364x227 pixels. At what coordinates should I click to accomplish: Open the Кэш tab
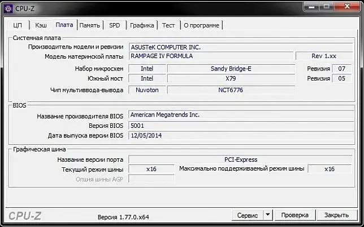[x=41, y=25]
